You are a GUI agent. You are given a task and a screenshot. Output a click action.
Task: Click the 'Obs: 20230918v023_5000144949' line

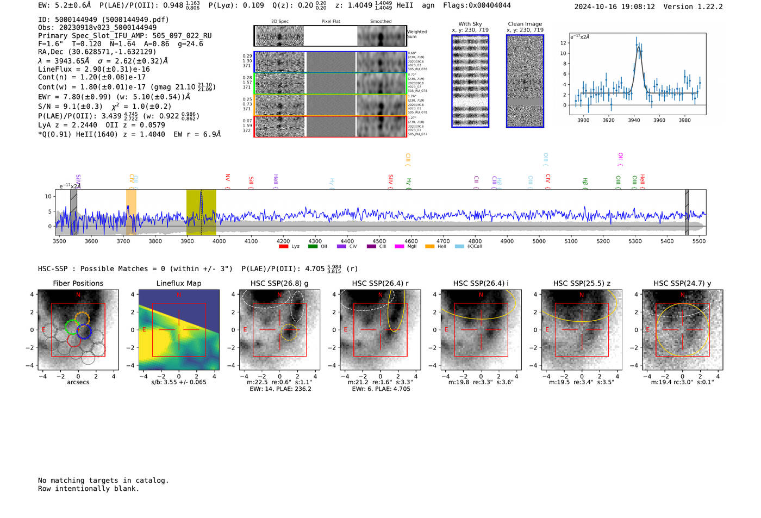tap(97, 28)
